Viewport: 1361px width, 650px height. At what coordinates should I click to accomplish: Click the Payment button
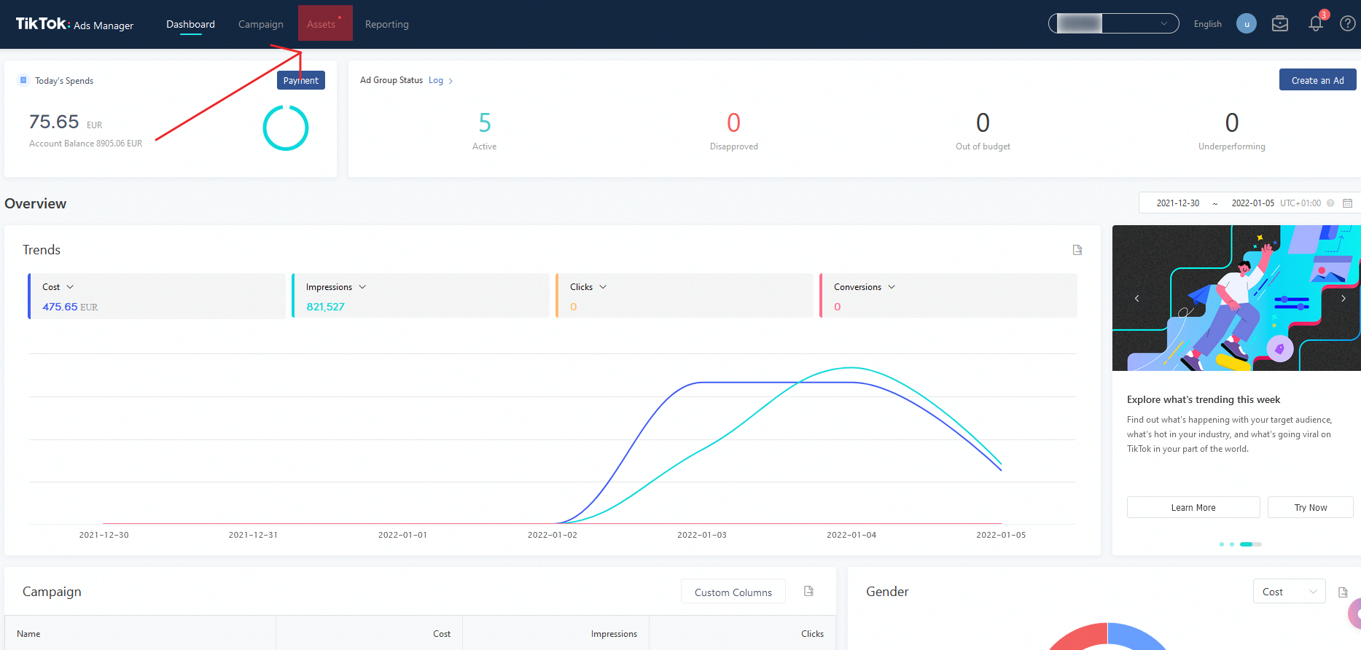tap(301, 80)
